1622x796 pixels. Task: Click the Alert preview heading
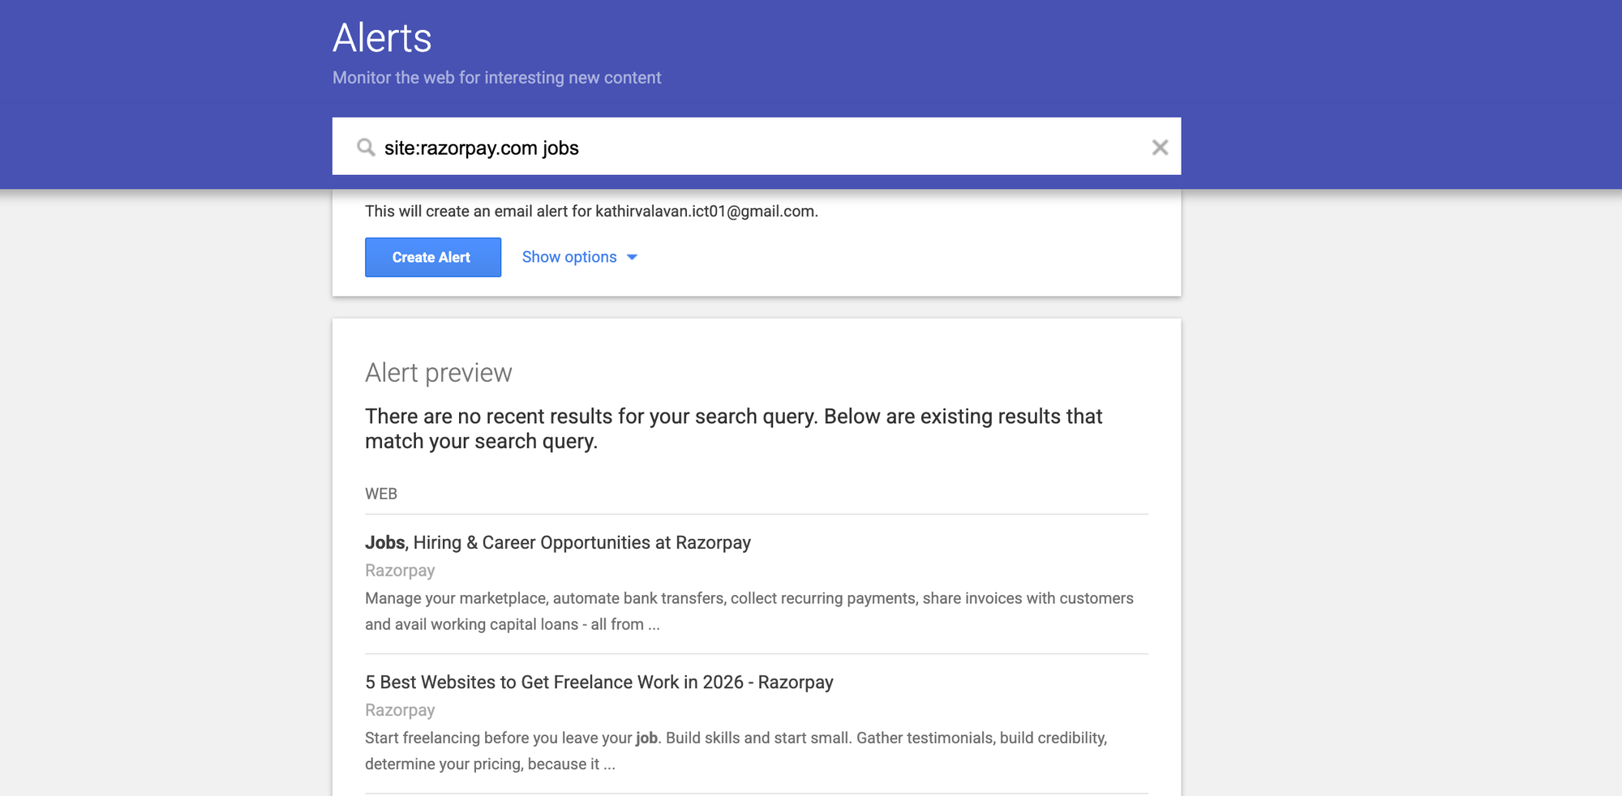click(x=439, y=373)
